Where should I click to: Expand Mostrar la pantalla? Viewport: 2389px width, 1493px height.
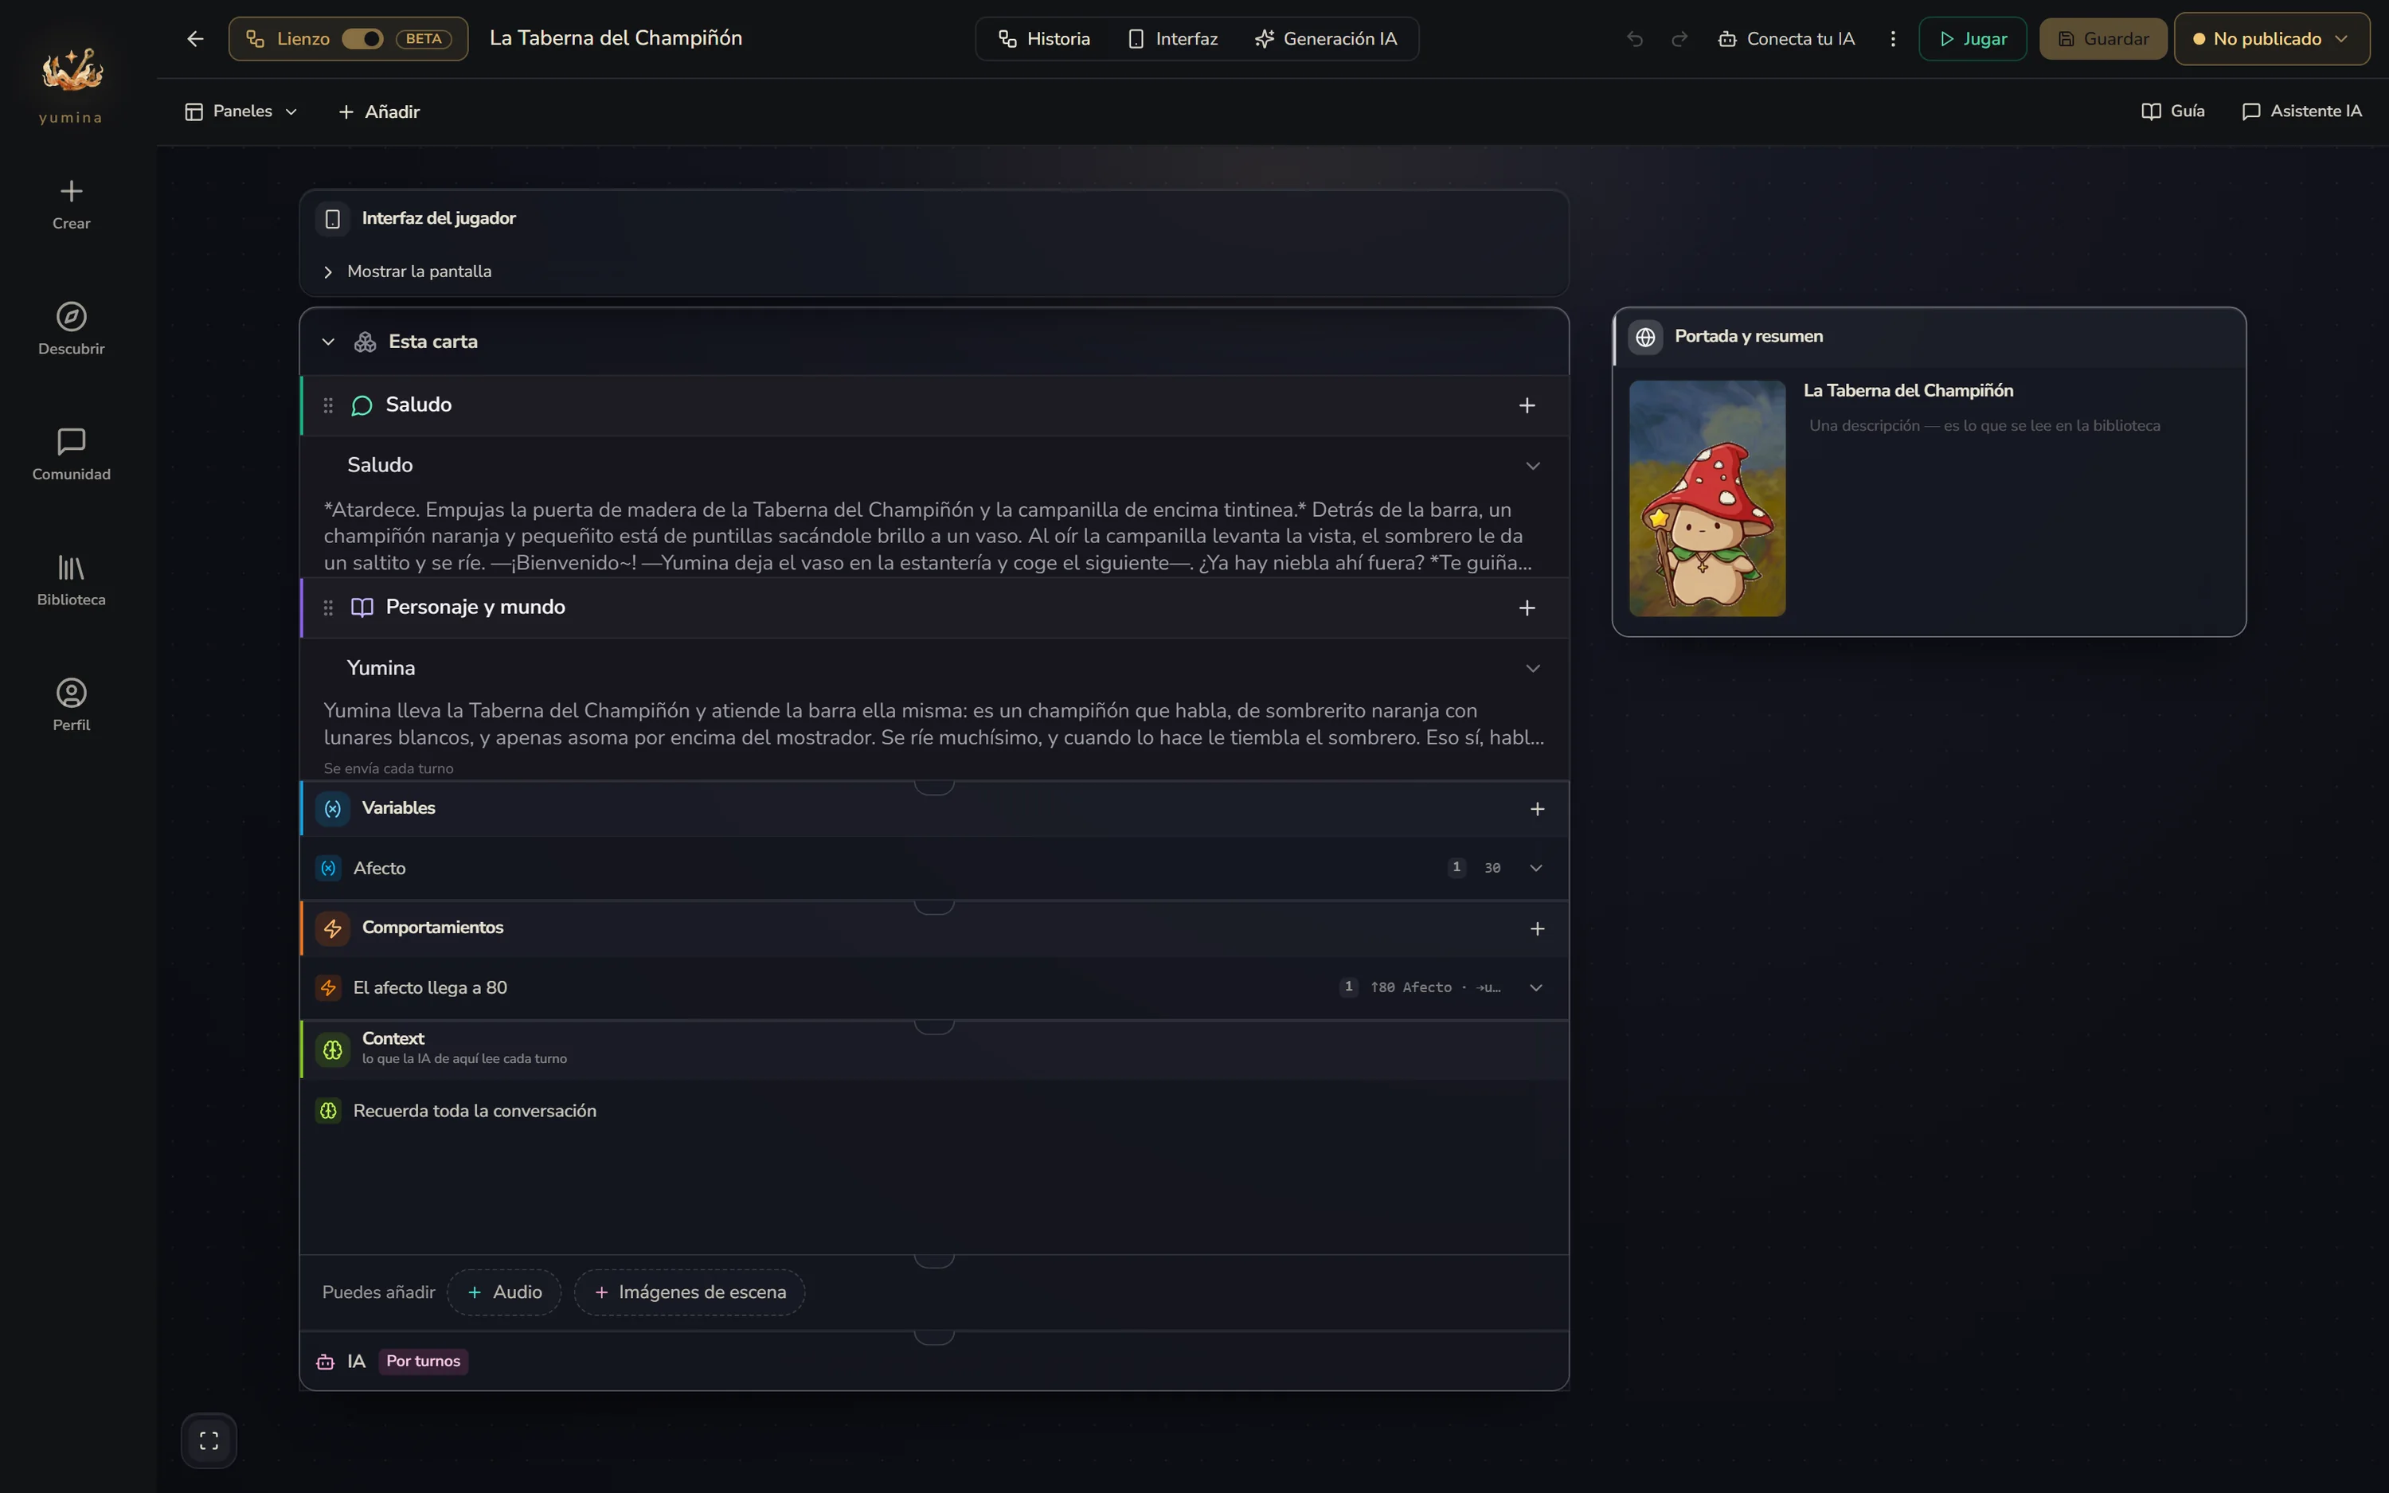tap(408, 271)
